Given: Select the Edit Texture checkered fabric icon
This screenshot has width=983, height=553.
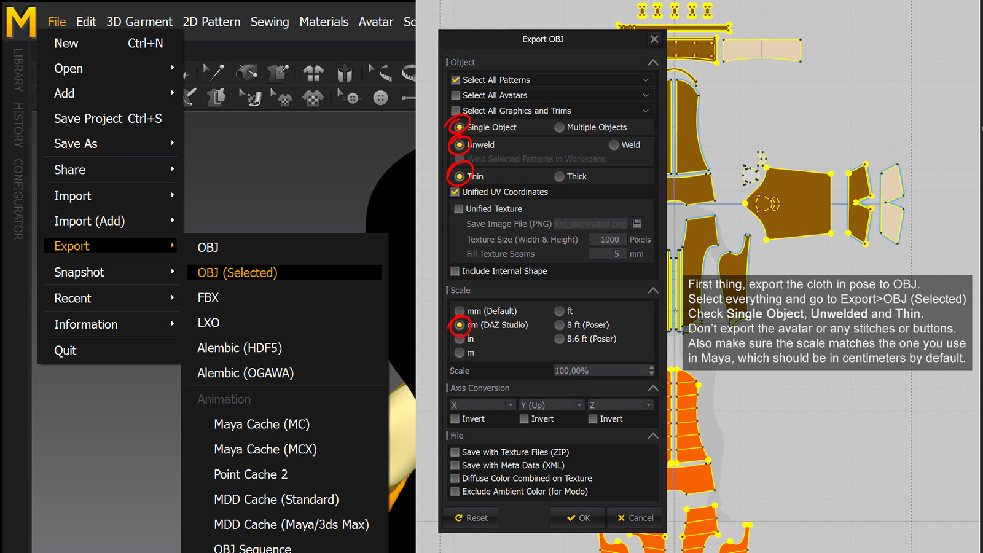Looking at the screenshot, I should (x=251, y=97).
